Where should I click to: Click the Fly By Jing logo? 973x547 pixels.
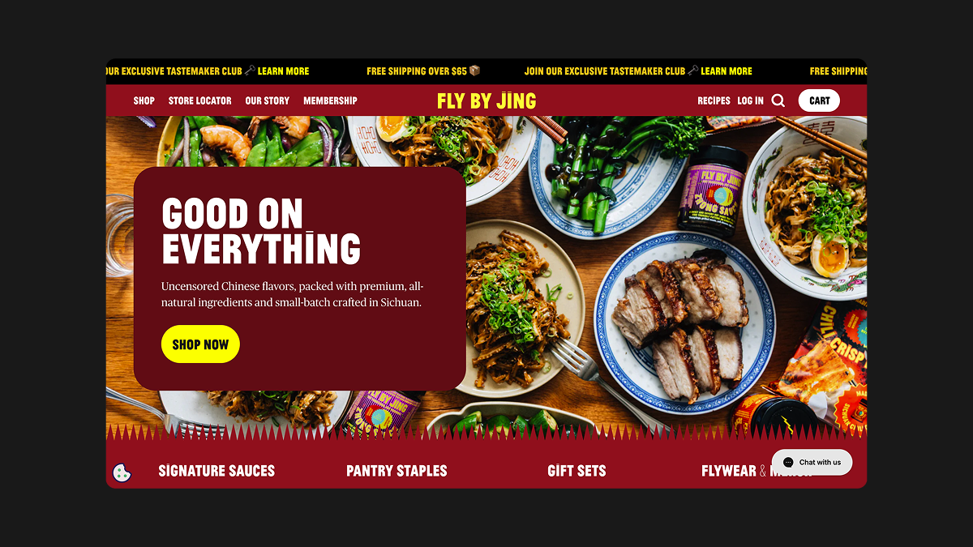click(486, 100)
